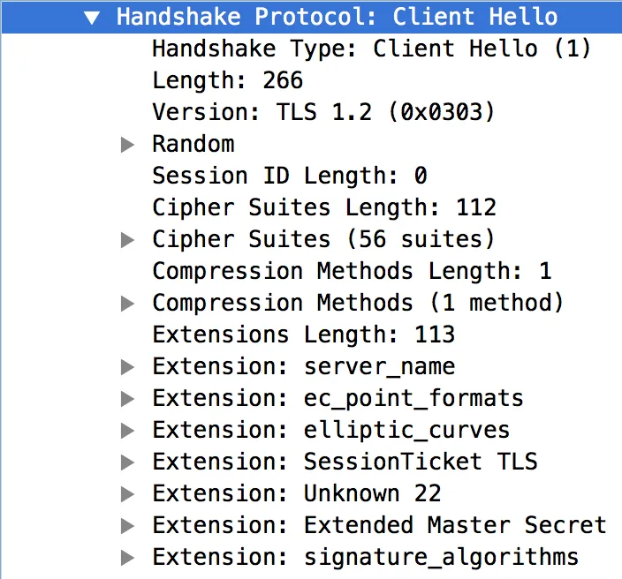The height and width of the screenshot is (579, 622).
Task: Select the Cipher Suites Length: 112 row
Action: click(323, 207)
